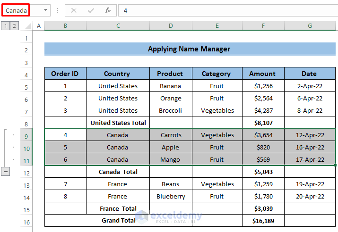Image resolution: width=338 pixels, height=232 pixels.
Task: Select column F header
Action: [262, 26]
